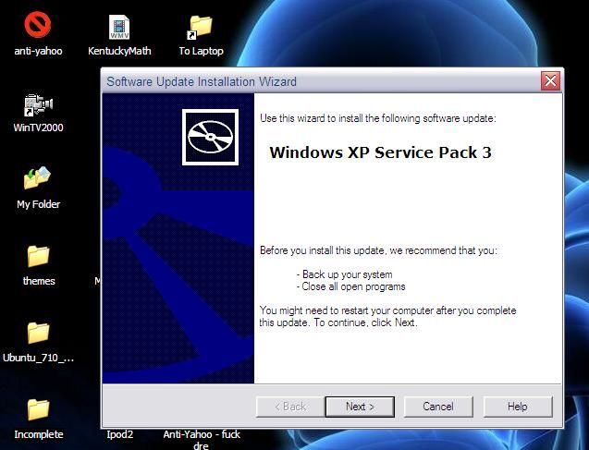Screen dimensions: 589x450
Task: Select the Ubuntu_710 folder icon
Action: [38, 333]
